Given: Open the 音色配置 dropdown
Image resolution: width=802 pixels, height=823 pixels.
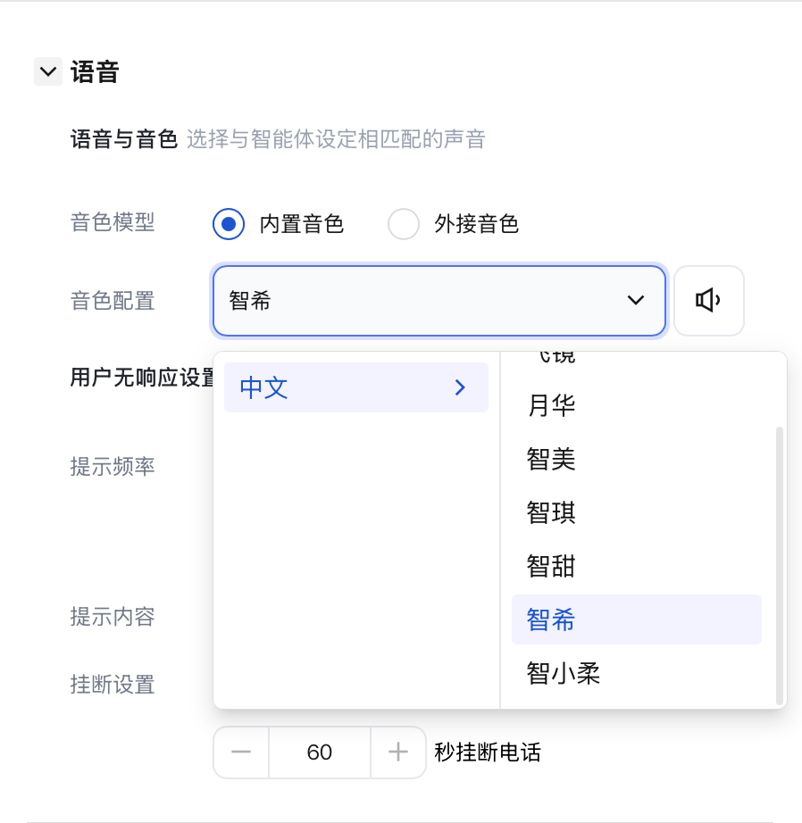Looking at the screenshot, I should point(420,301).
